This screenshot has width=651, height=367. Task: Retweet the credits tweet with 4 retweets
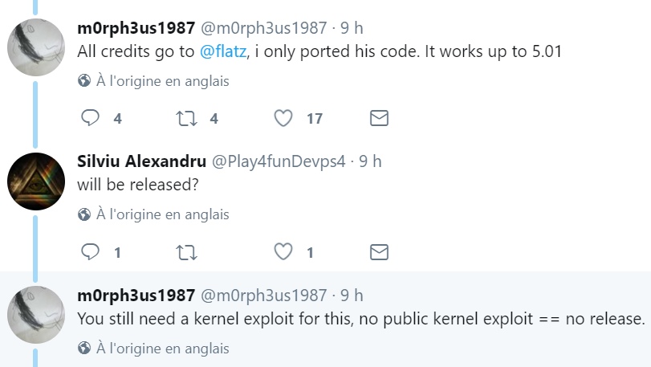click(x=185, y=118)
